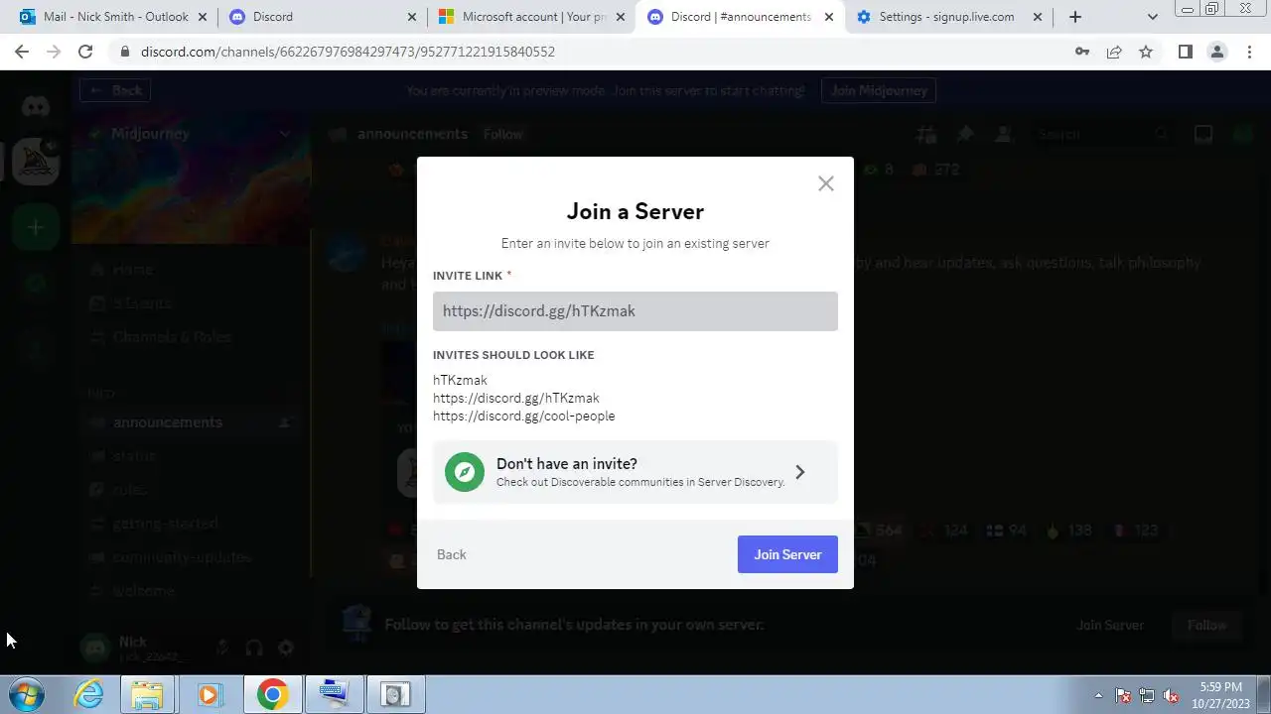The image size is (1271, 714).
Task: Open network icon in system tray
Action: tap(1147, 695)
